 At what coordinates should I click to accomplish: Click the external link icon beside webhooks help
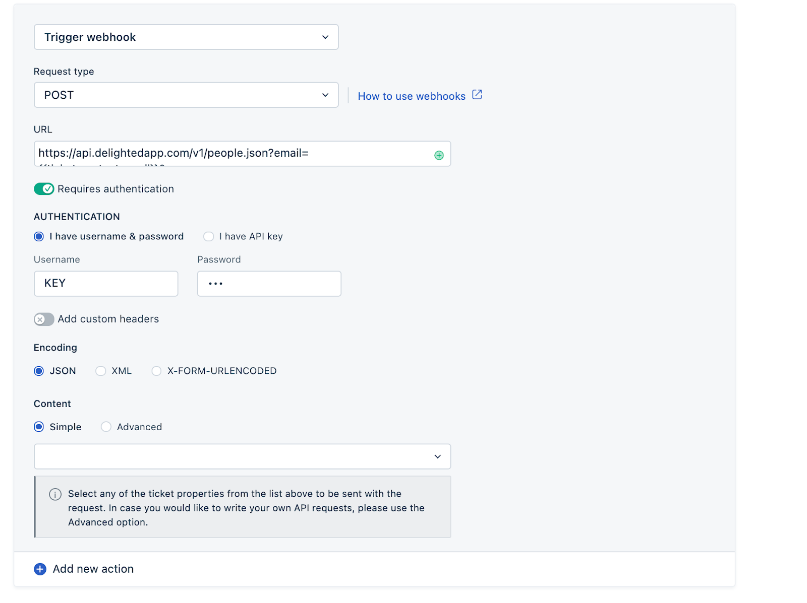click(477, 95)
